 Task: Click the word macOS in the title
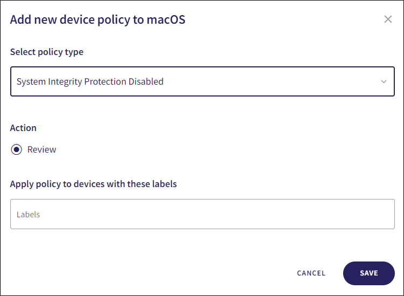[x=167, y=20]
